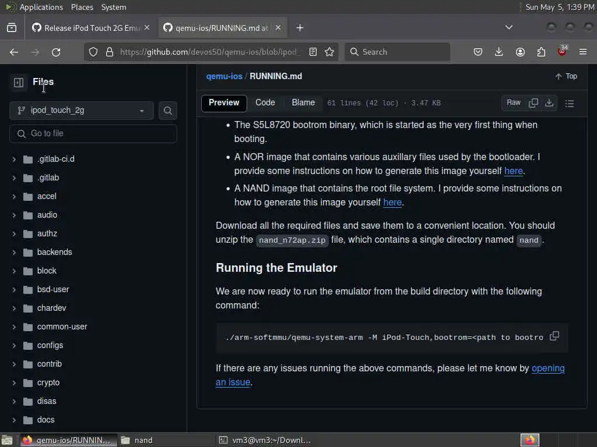Toggle reader view icon
The width and height of the screenshot is (597, 447).
(x=313, y=52)
